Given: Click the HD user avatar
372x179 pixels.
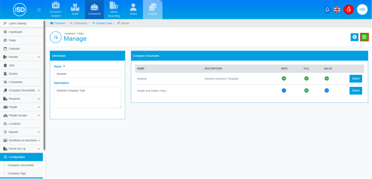Looking at the screenshot, I should click(362, 9).
